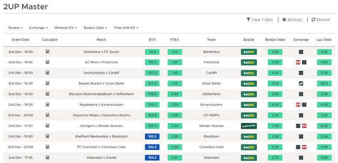Select match text Volendam v Zwolle
The image size is (338, 163).
coord(101,158)
